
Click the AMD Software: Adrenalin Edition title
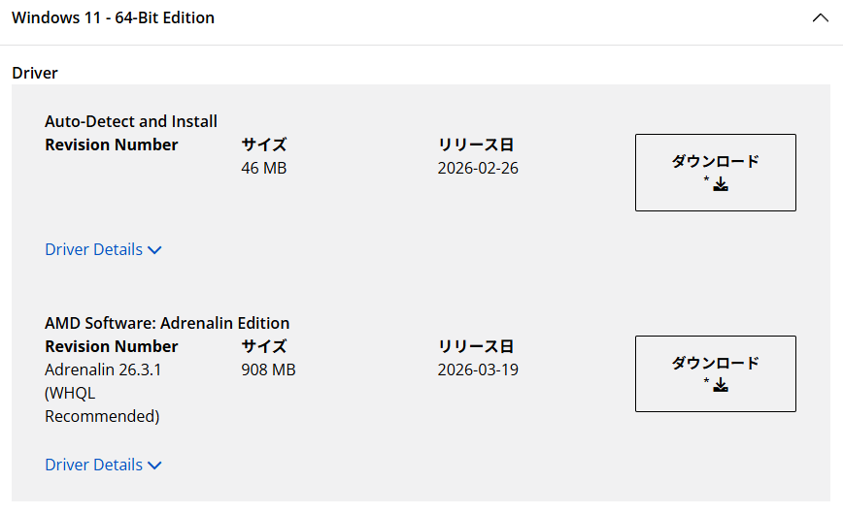pyautogui.click(x=167, y=323)
